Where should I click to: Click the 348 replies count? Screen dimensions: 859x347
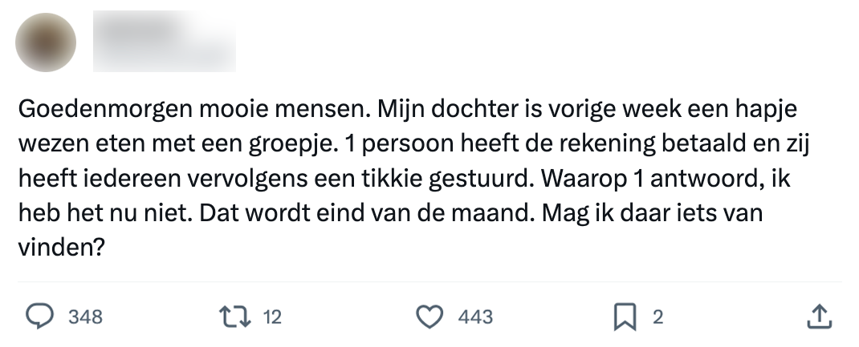[x=86, y=317]
